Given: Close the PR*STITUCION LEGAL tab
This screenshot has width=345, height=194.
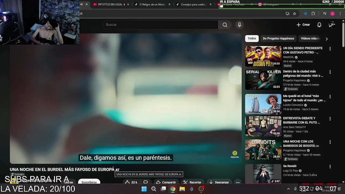Looking at the screenshot, I should click(128, 4).
